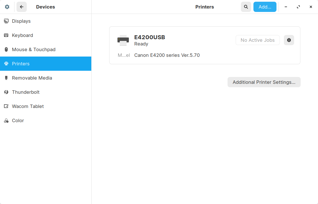The width and height of the screenshot is (318, 204).
Task: Switch to Mouse & Touchpad settings
Action: [34, 49]
